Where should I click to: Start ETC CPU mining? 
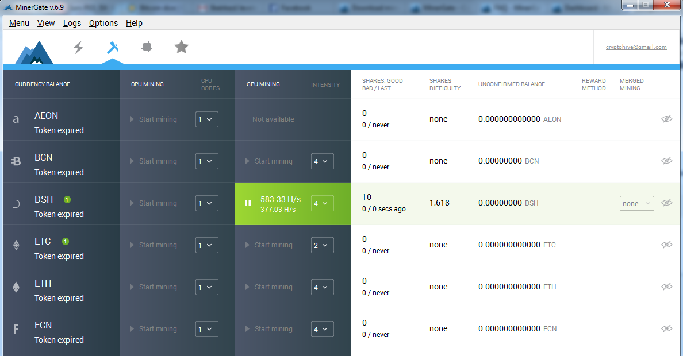point(154,245)
